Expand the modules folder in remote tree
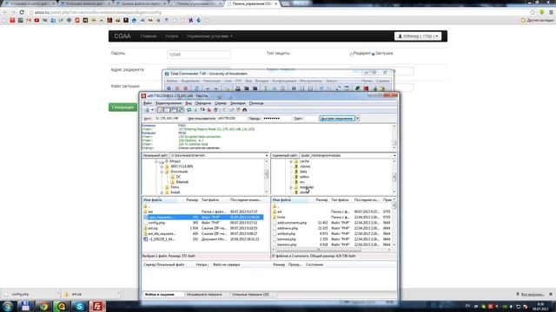Viewport: 556px width, 312px height. pos(291,187)
